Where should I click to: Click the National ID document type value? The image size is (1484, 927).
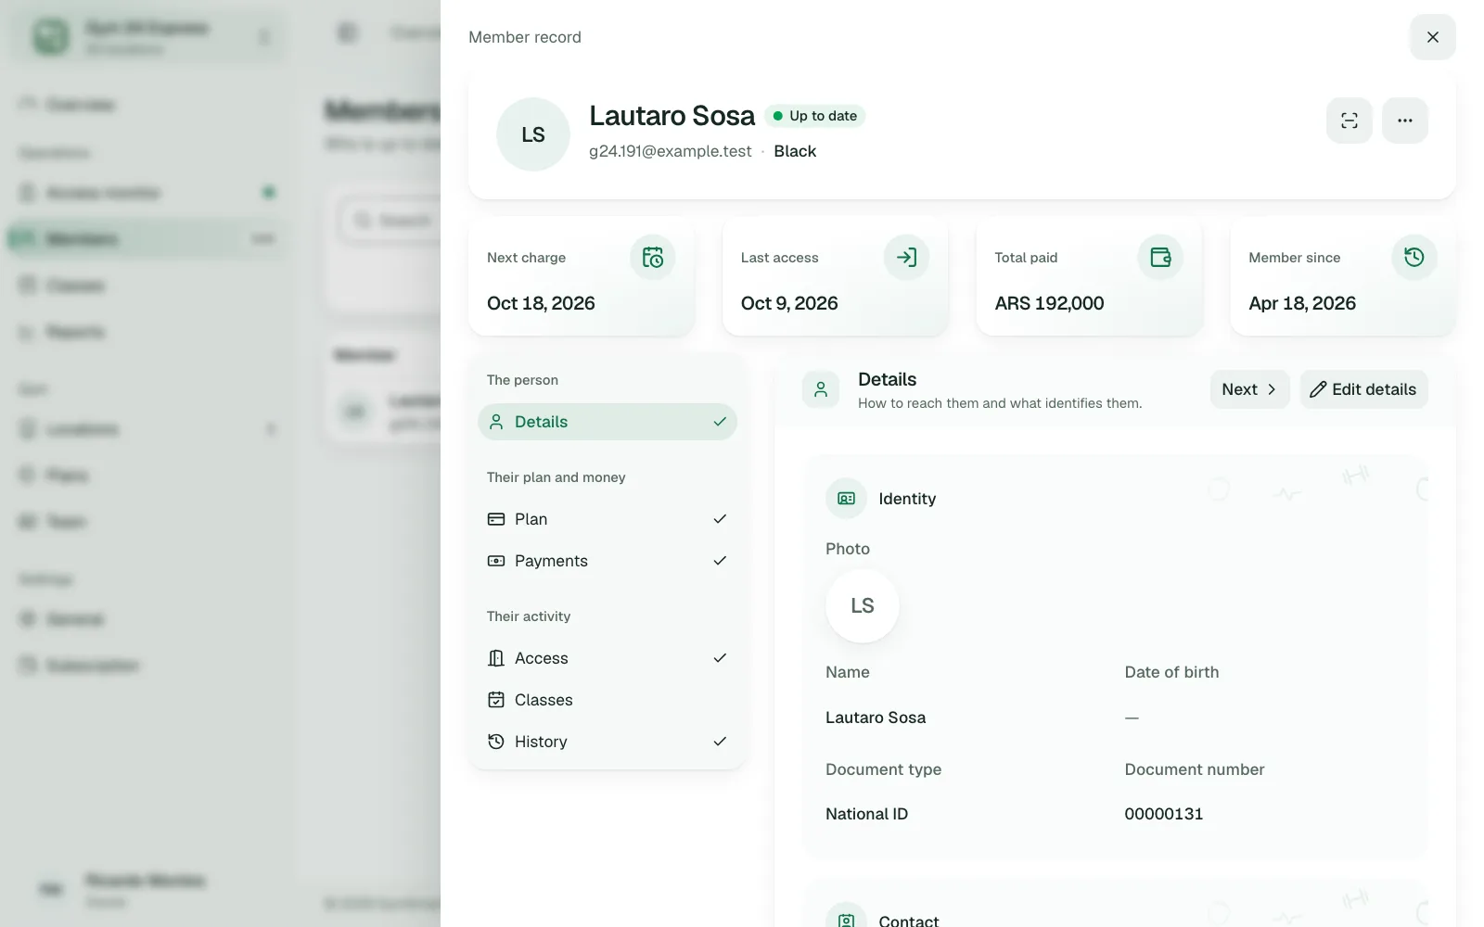point(866,814)
